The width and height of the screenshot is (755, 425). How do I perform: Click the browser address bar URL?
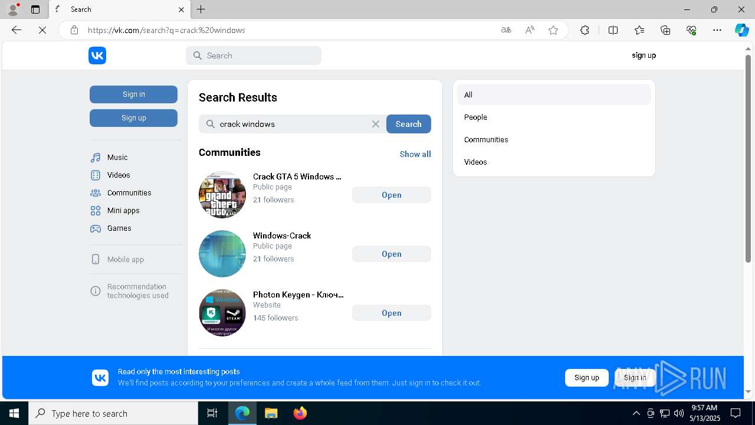tap(166, 30)
